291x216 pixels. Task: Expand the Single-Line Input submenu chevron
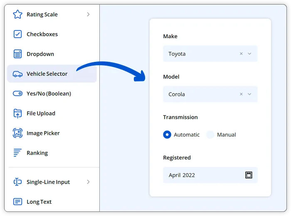(88, 182)
